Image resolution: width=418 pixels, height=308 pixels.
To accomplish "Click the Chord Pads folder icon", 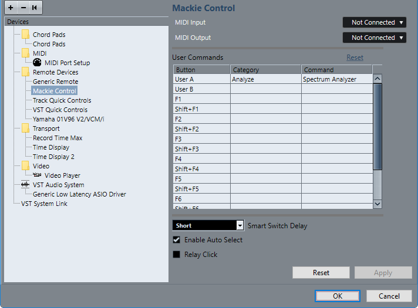I will click(26, 35).
